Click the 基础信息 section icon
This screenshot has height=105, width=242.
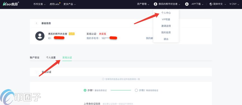coord(36,23)
